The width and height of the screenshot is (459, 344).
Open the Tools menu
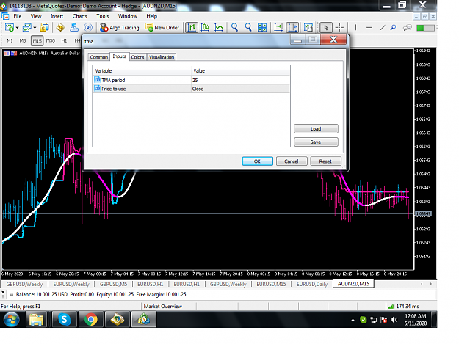(x=103, y=16)
